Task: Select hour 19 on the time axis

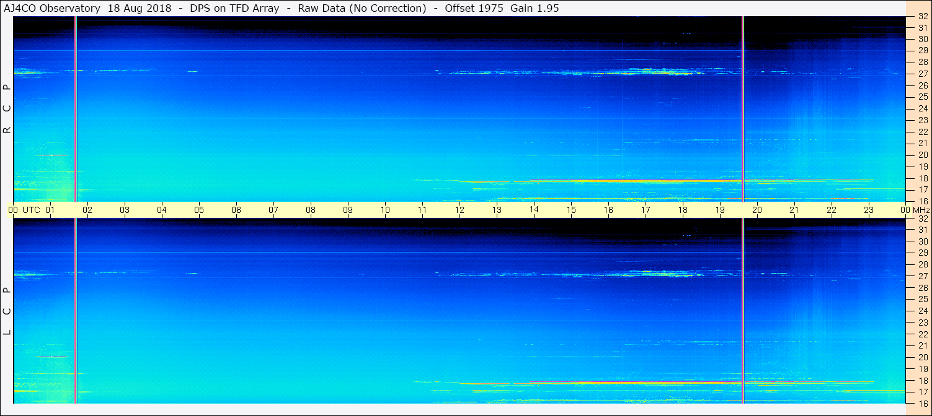Action: (x=720, y=210)
